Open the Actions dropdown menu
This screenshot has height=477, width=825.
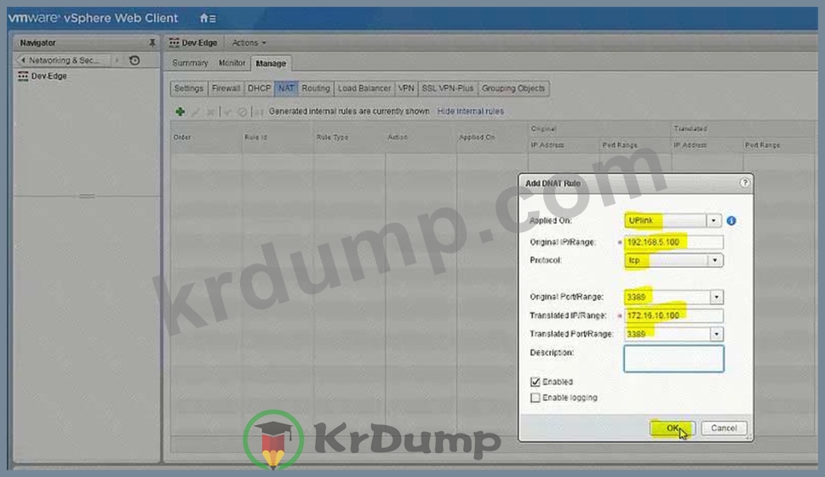[x=249, y=43]
